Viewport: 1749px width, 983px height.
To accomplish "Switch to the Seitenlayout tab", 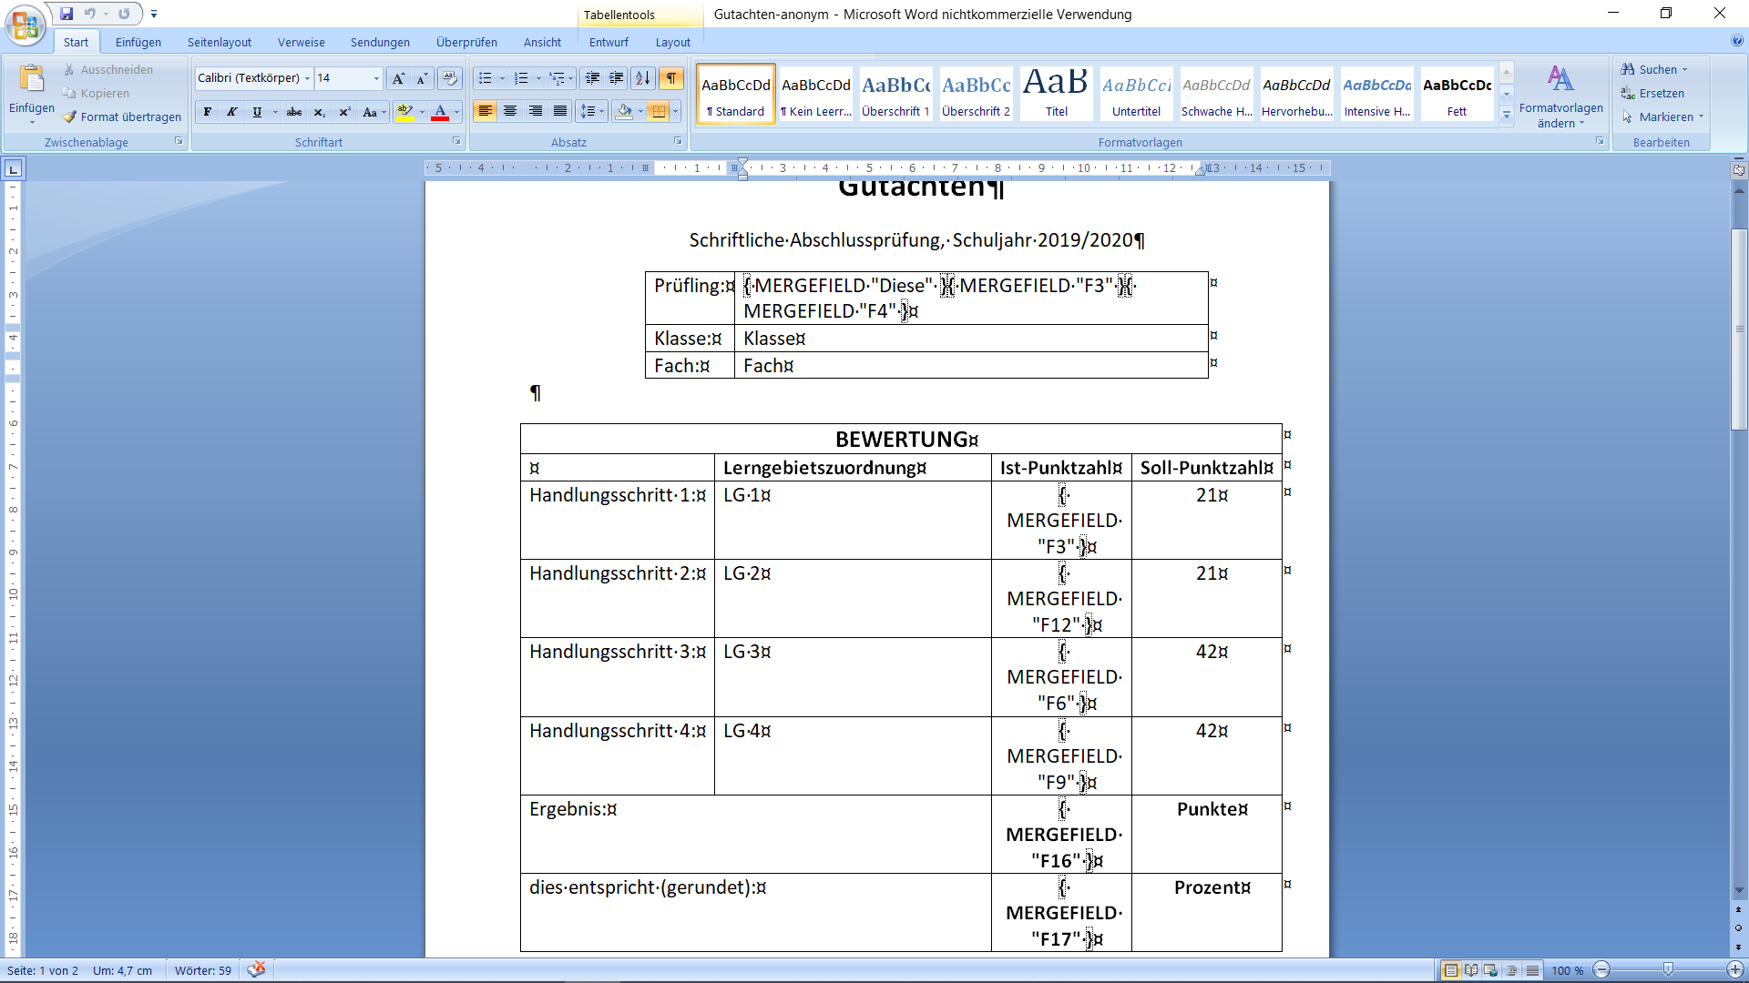I will (x=219, y=42).
